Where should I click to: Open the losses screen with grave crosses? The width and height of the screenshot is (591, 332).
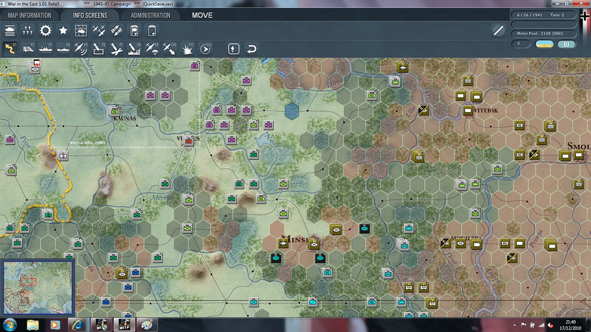[x=28, y=31]
